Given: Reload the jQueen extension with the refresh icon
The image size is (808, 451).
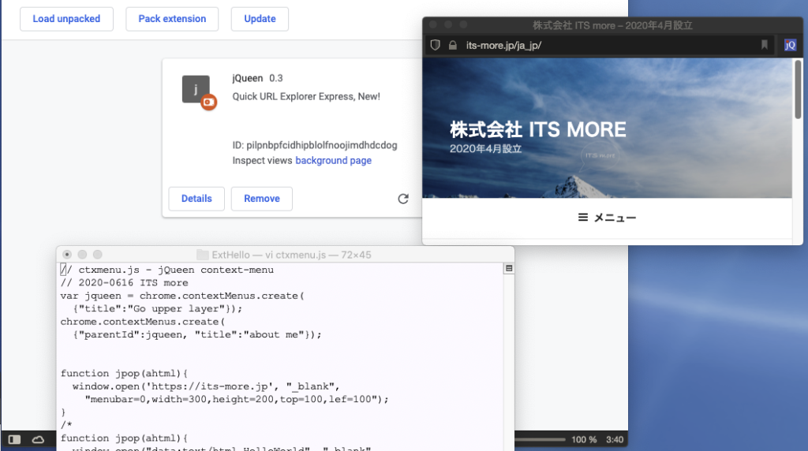Looking at the screenshot, I should coord(403,199).
